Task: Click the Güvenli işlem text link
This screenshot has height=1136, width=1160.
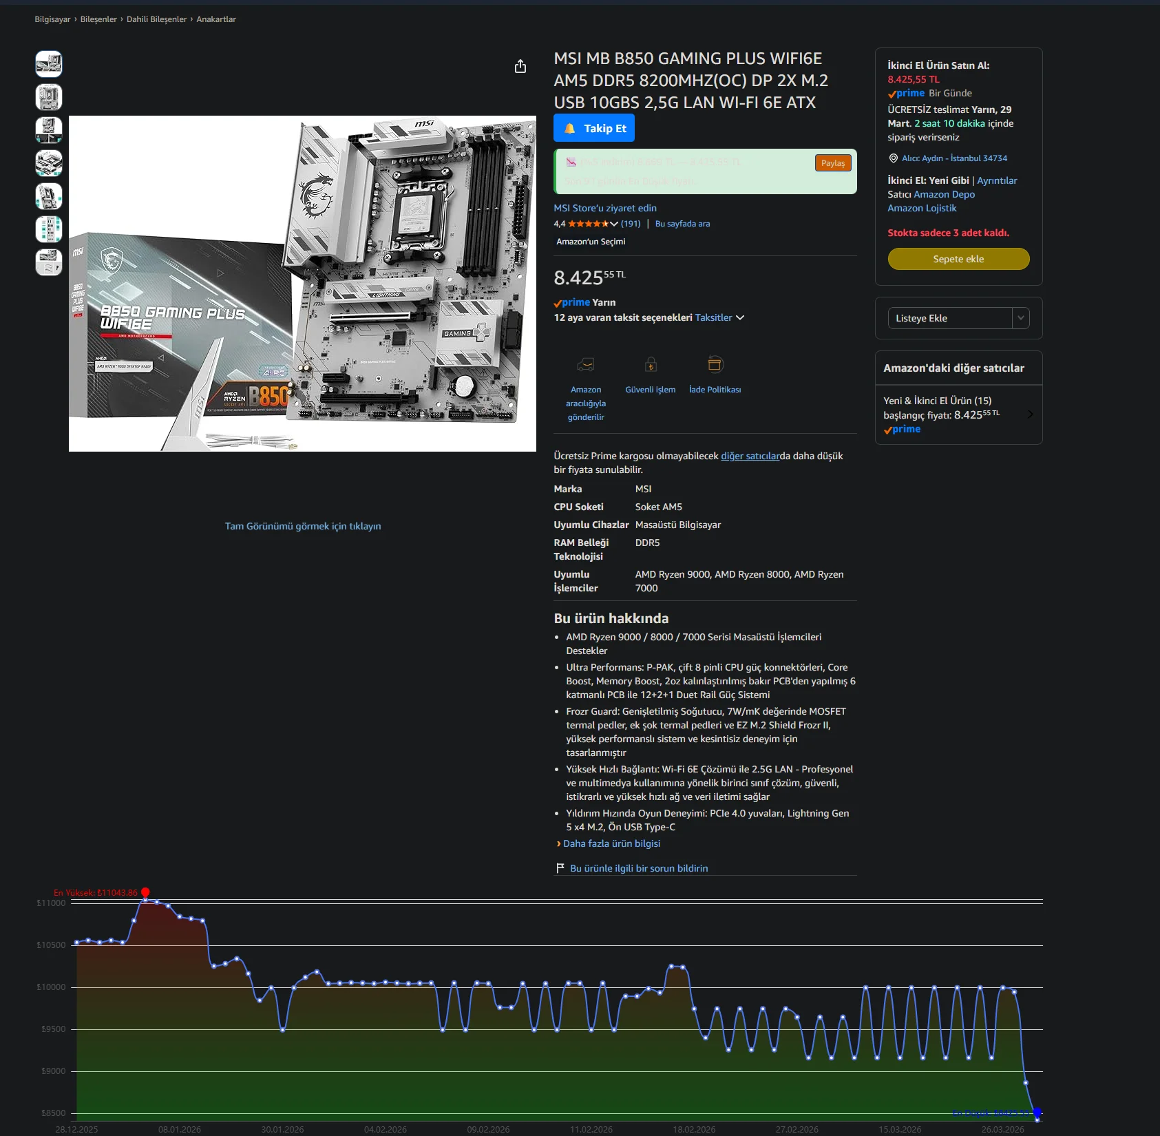Action: 651,390
